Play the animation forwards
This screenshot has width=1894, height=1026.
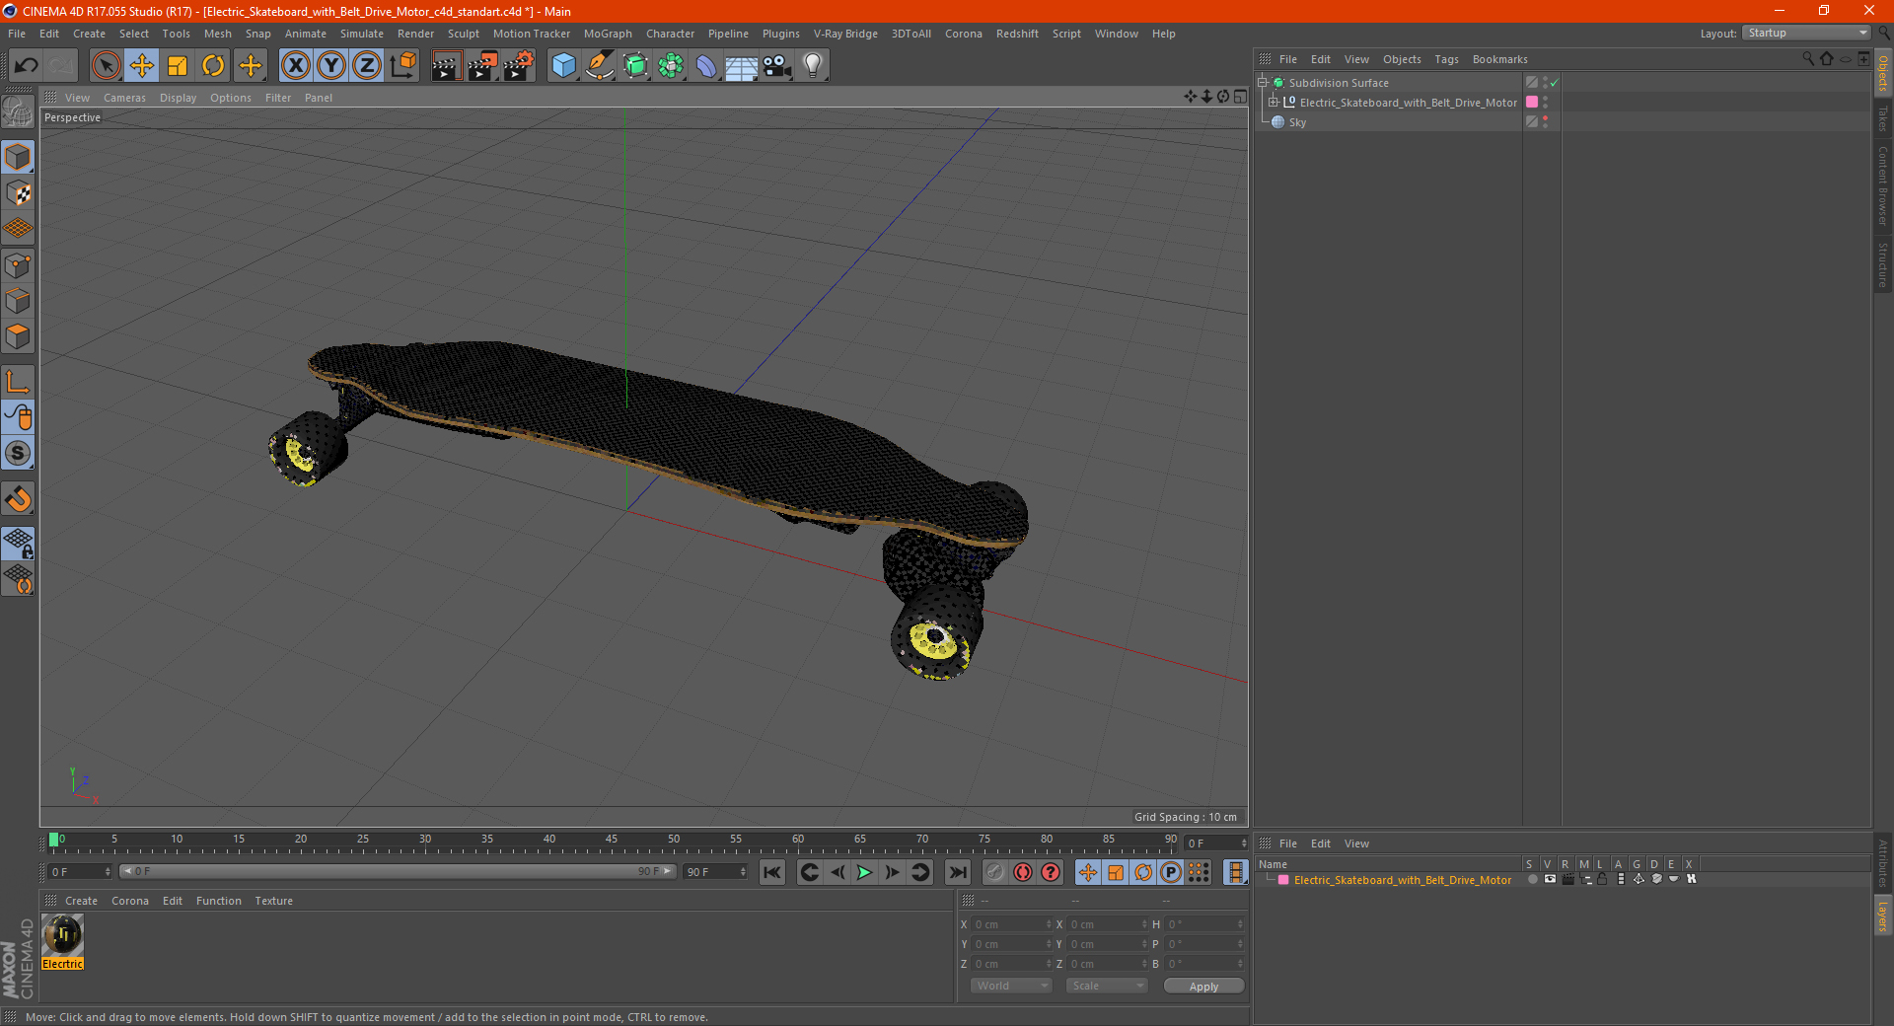point(864,872)
